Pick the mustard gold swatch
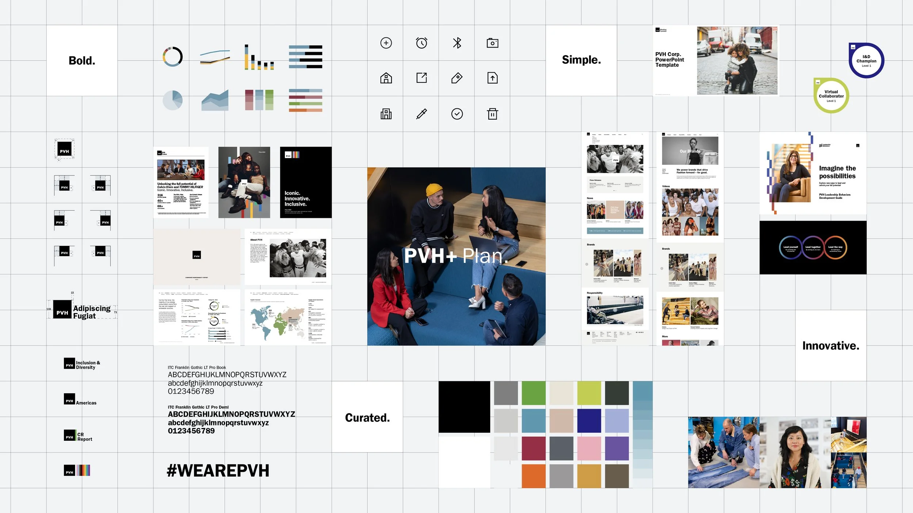The image size is (913, 513). point(589,476)
